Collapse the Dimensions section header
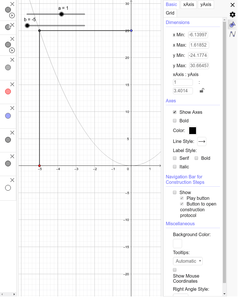Image resolution: width=238 pixels, height=297 pixels. (178, 22)
